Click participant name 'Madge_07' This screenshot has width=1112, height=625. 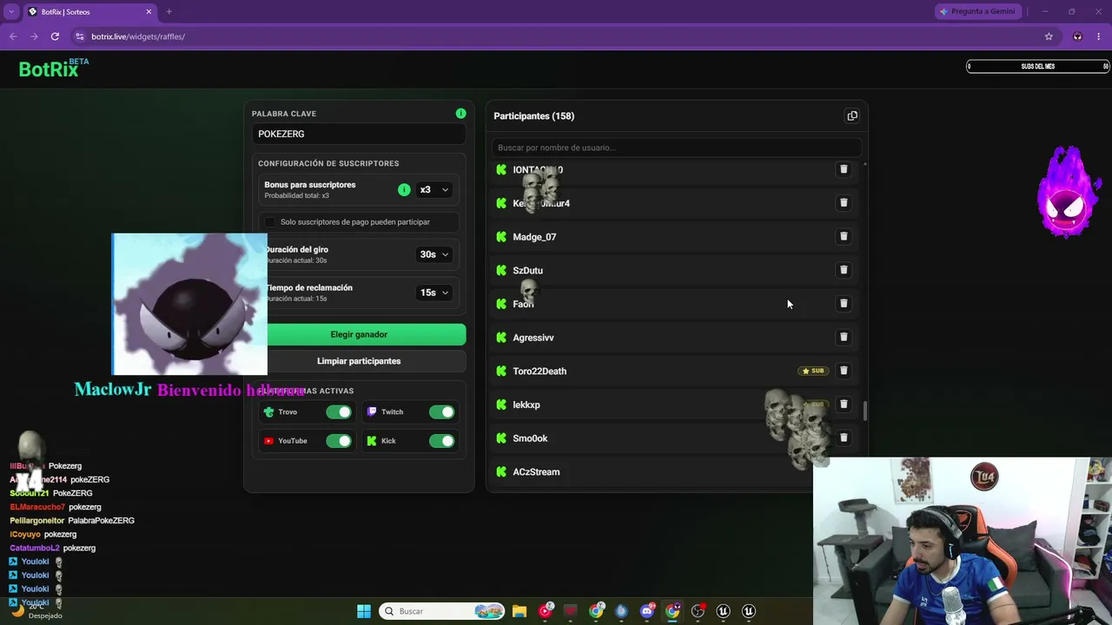point(534,237)
